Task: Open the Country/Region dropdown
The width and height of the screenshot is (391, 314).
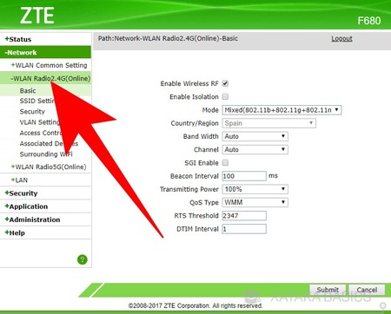Action: pos(269,123)
